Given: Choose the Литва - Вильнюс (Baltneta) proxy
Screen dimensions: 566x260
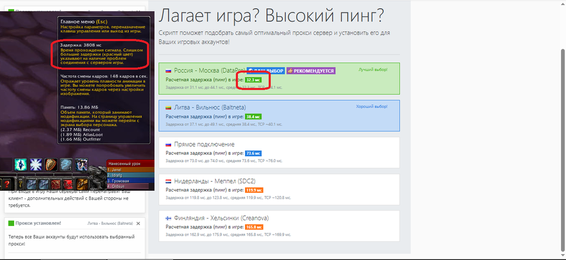Looking at the screenshot, I should pos(279,115).
